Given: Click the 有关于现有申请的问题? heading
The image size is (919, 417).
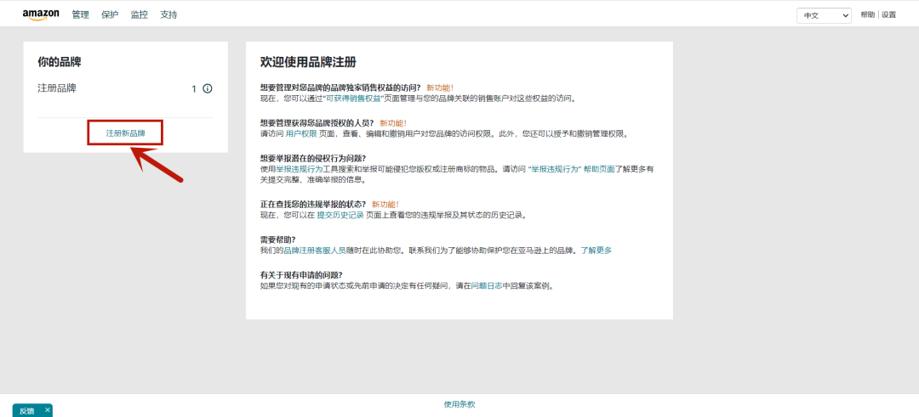Looking at the screenshot, I should coord(301,275).
